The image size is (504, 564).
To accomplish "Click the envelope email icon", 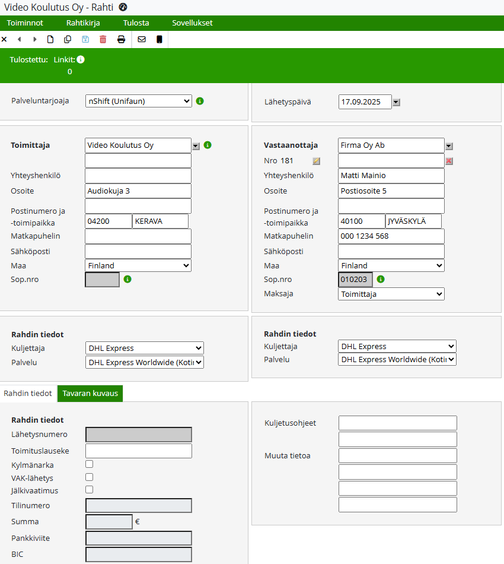I will coord(142,39).
